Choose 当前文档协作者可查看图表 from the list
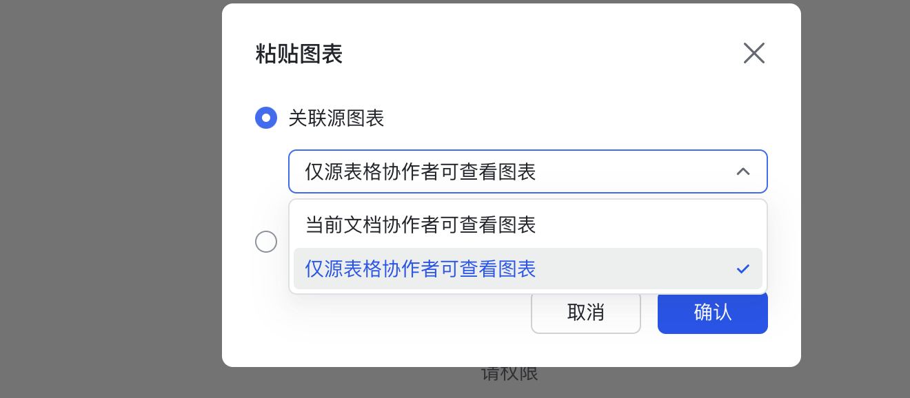The height and width of the screenshot is (398, 910). (421, 224)
